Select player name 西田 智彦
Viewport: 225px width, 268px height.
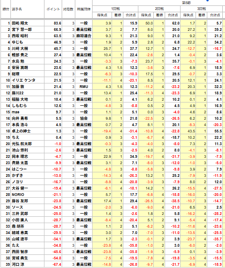(x=20, y=252)
